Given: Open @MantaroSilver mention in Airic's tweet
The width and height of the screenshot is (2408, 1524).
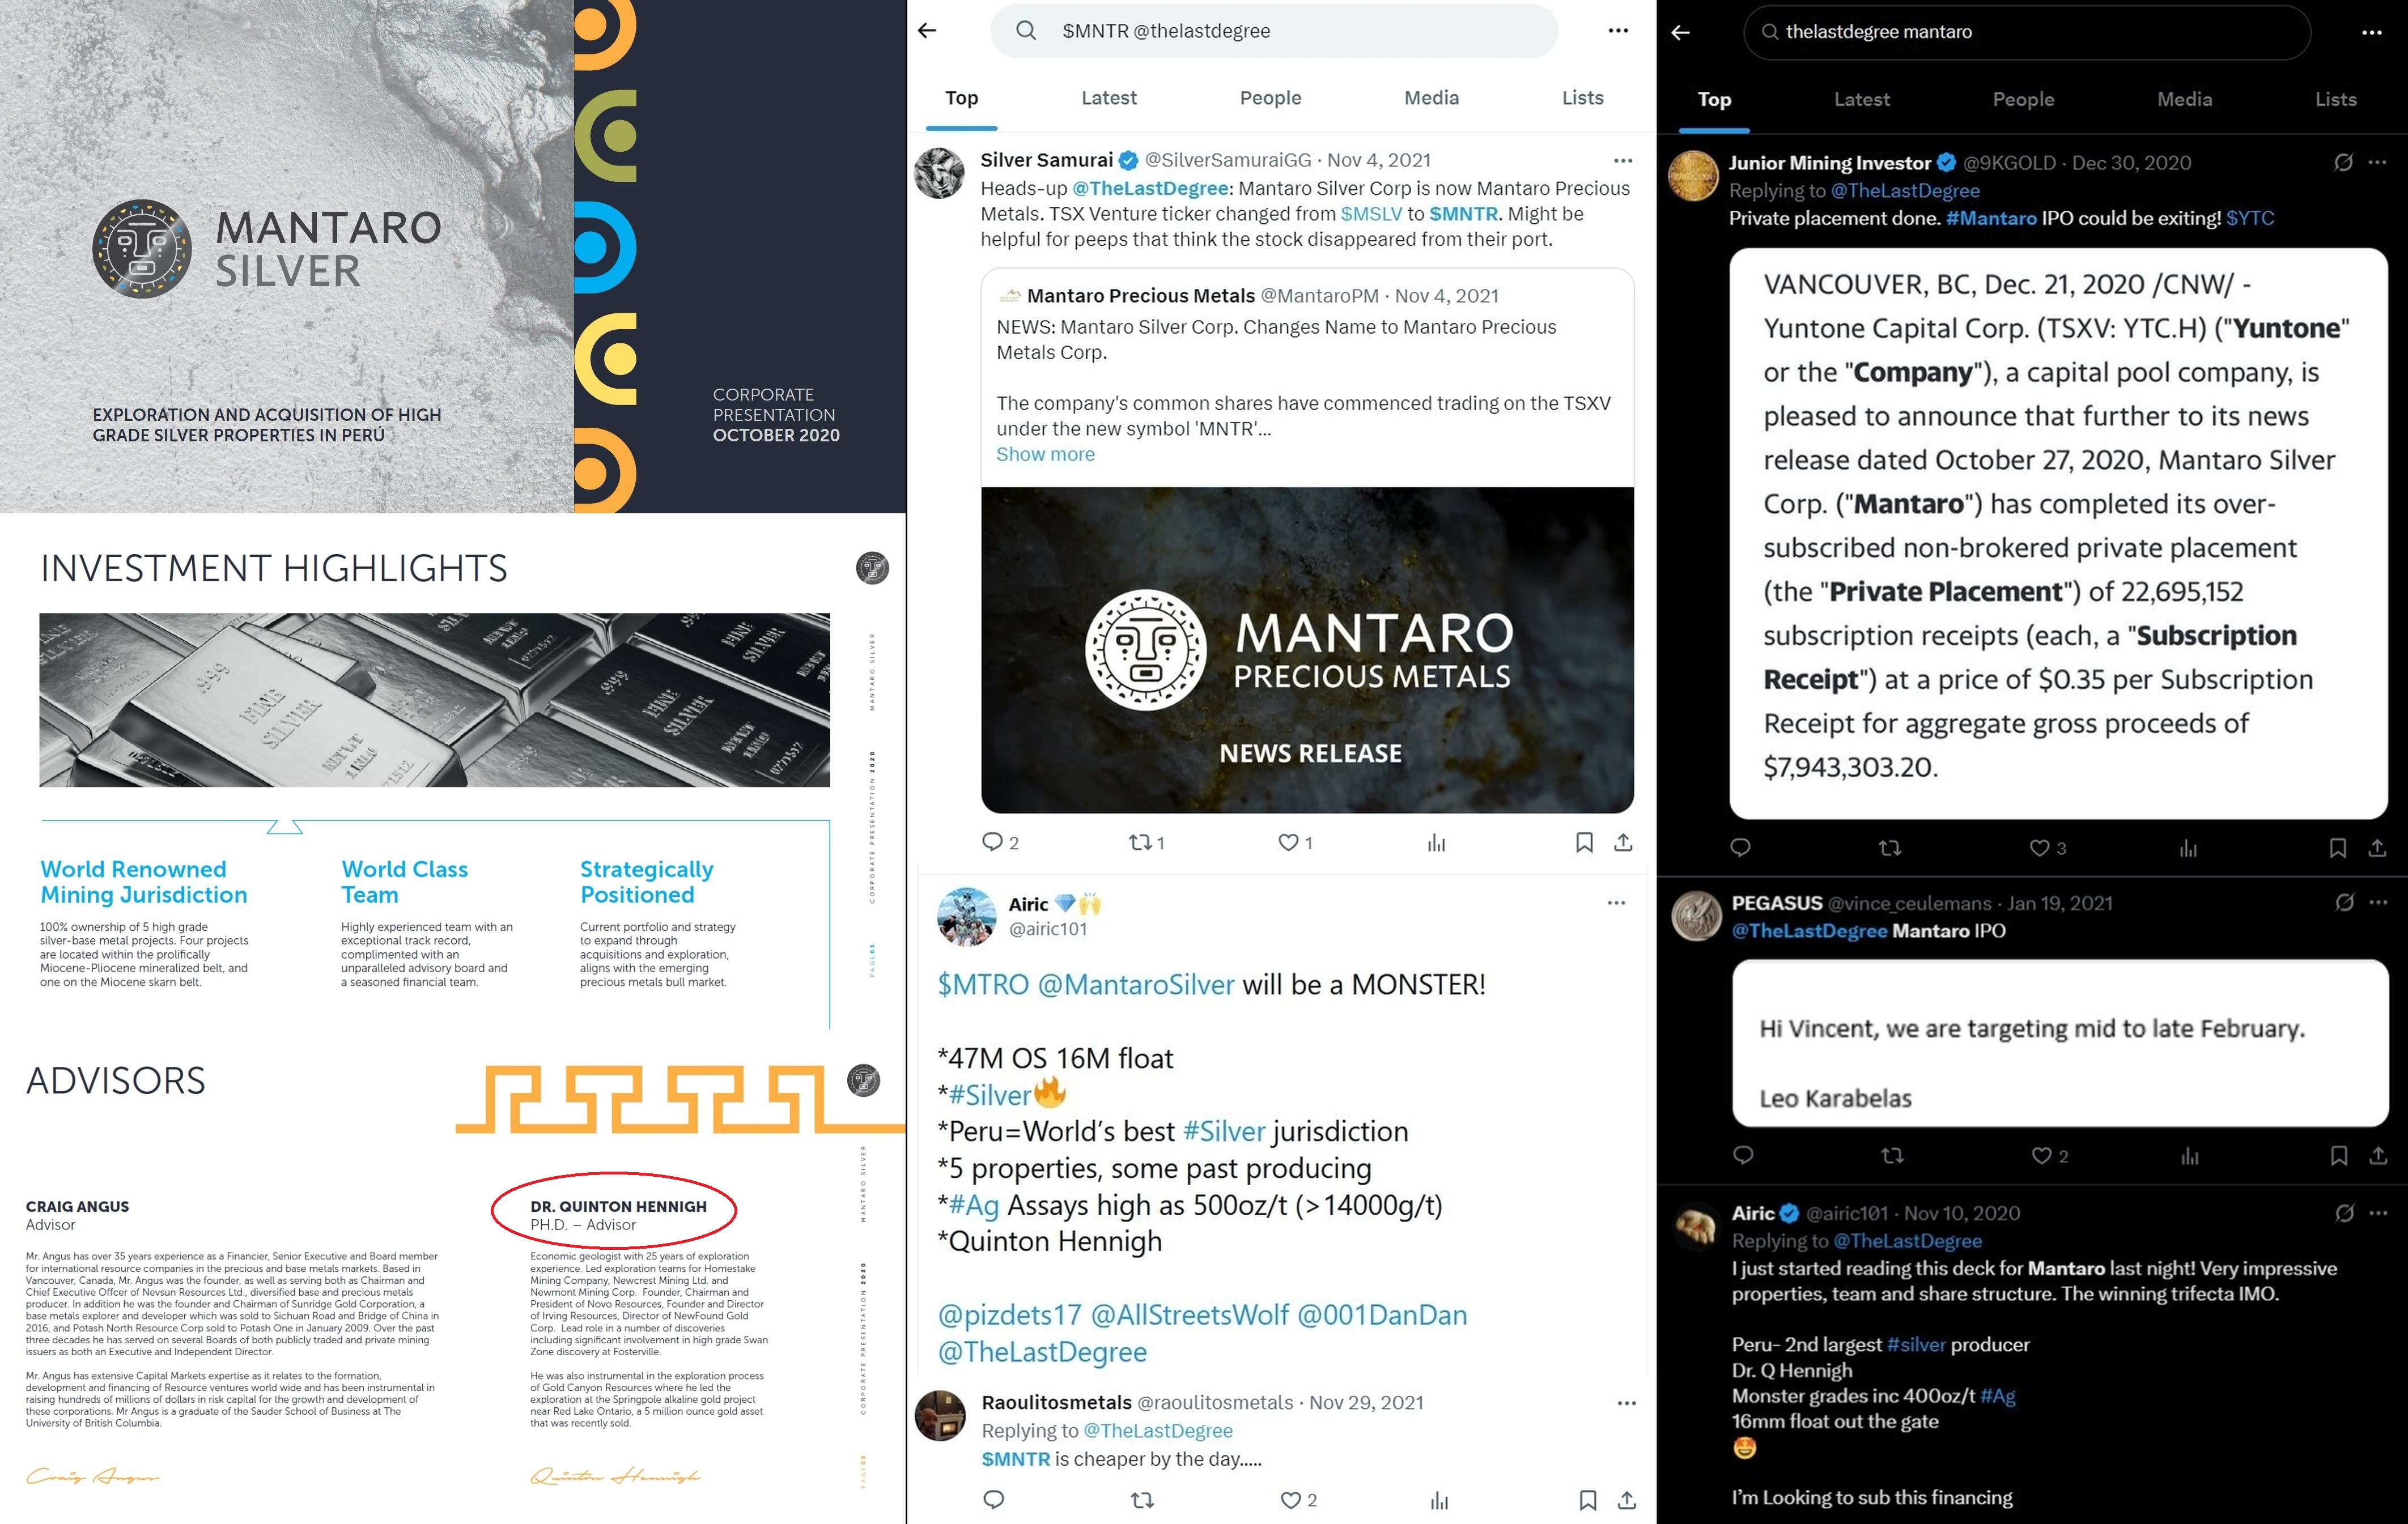Looking at the screenshot, I should 1136,984.
